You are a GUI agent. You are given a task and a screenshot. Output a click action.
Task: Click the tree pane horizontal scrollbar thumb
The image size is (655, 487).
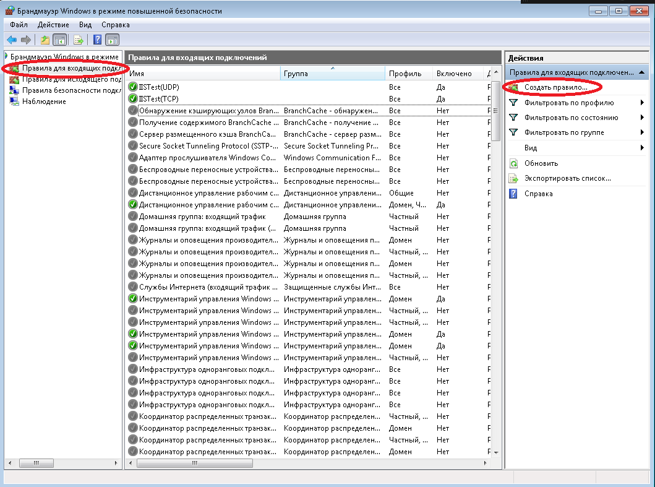pos(36,463)
